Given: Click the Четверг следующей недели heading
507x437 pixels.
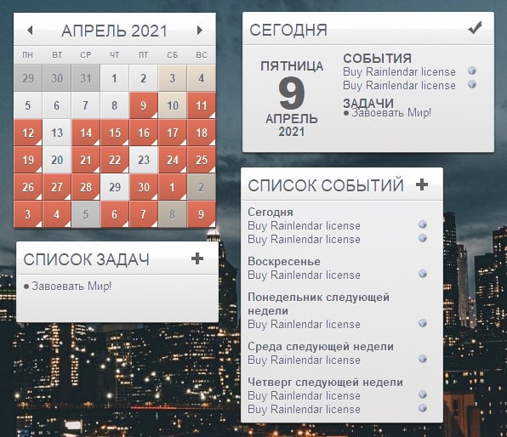Looking at the screenshot, I should coord(325,382).
